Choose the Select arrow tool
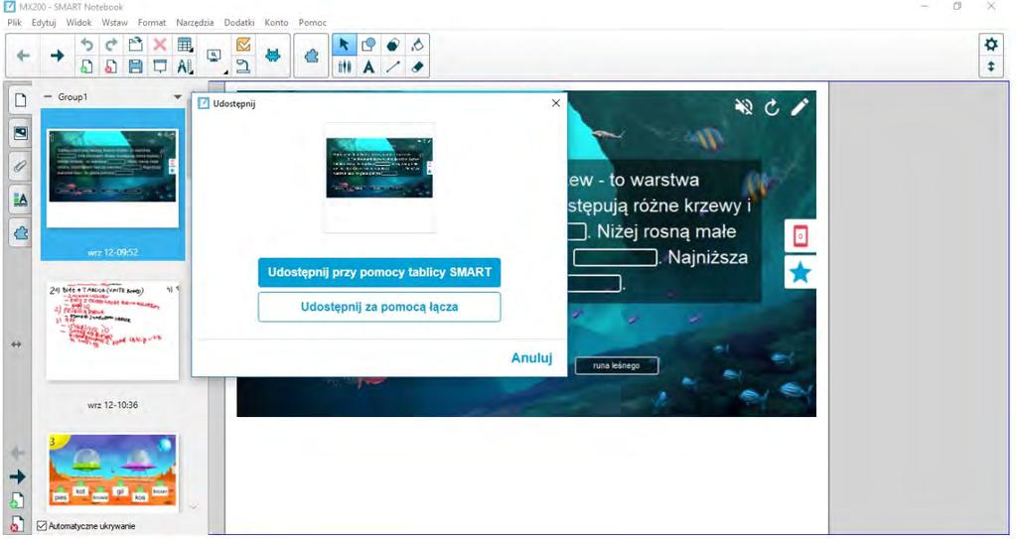The width and height of the screenshot is (1016, 539). click(344, 45)
